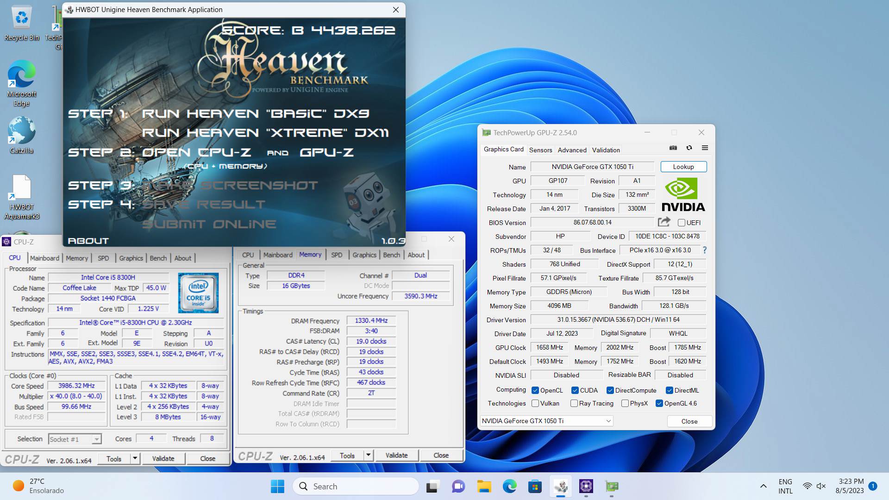Open File Explorer from taskbar
This screenshot has height=500, width=889.
(484, 486)
